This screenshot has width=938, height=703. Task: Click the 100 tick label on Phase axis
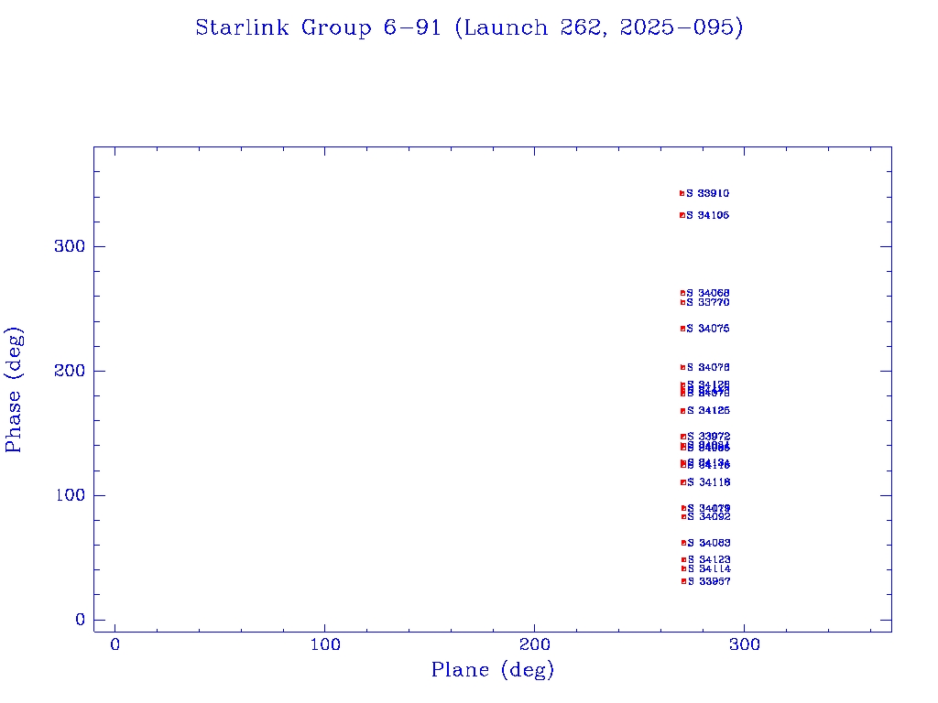[70, 495]
